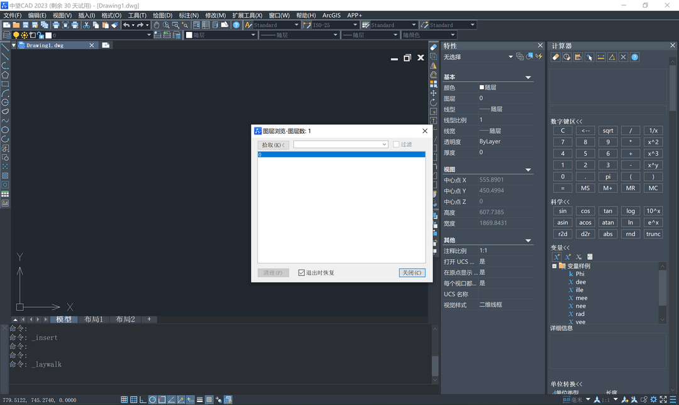Collapse the 基本 section in properties
This screenshot has height=405, width=679.
[528, 77]
